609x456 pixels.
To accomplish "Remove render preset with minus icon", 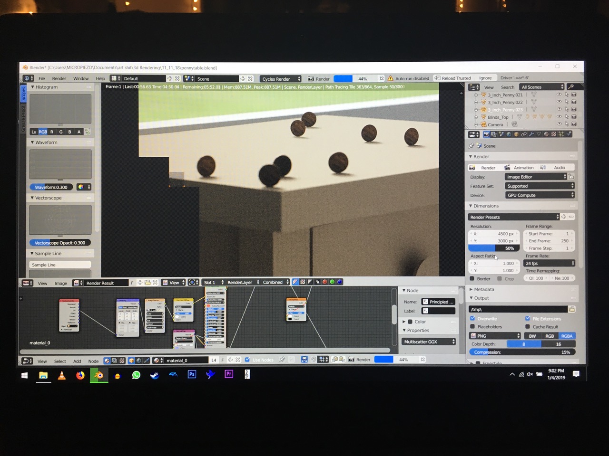I will tap(571, 217).
